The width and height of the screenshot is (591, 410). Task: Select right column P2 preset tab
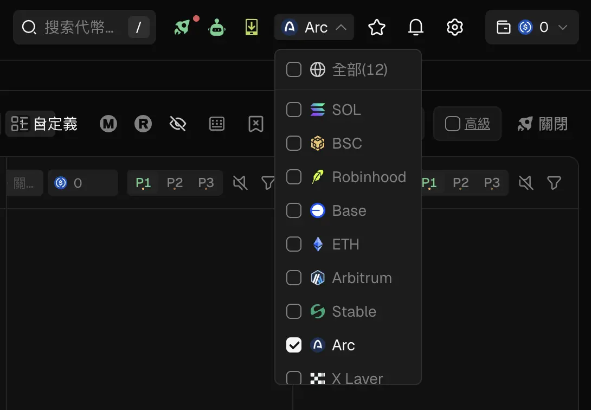460,183
